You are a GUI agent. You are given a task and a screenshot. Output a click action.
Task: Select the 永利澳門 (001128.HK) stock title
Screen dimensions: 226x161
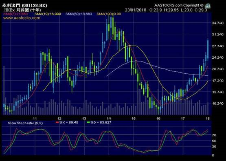point(24,5)
